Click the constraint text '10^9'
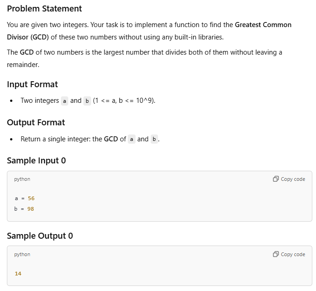Screen dimensions: 316x291 [x=144, y=101]
